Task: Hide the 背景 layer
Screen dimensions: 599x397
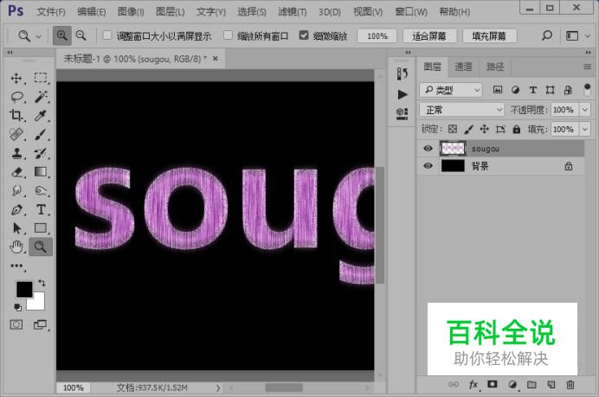Action: pos(428,166)
